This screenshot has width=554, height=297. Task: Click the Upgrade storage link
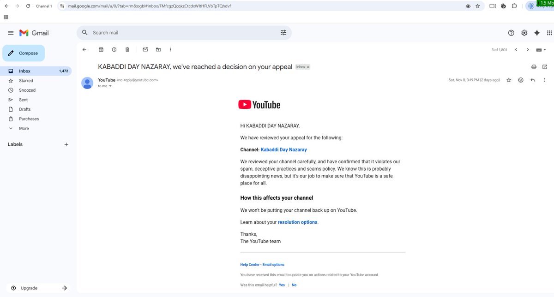point(29,288)
